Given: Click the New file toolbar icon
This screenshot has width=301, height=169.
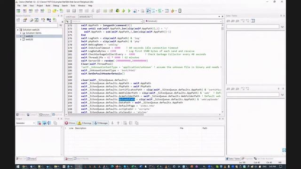Looking at the screenshot, I should tap(49, 11).
